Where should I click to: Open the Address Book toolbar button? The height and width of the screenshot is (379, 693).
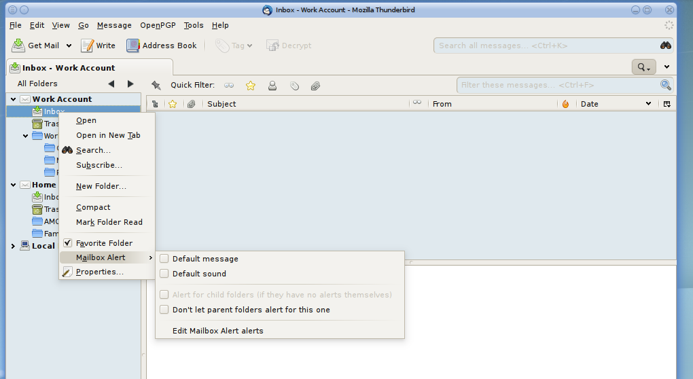point(161,46)
